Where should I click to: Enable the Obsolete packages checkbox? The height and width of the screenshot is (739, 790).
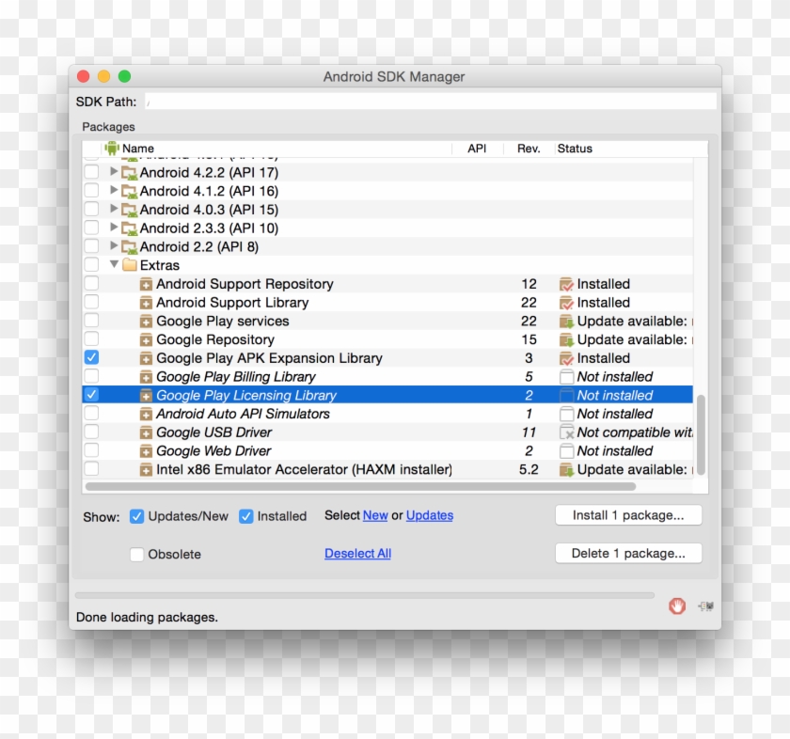coord(137,555)
